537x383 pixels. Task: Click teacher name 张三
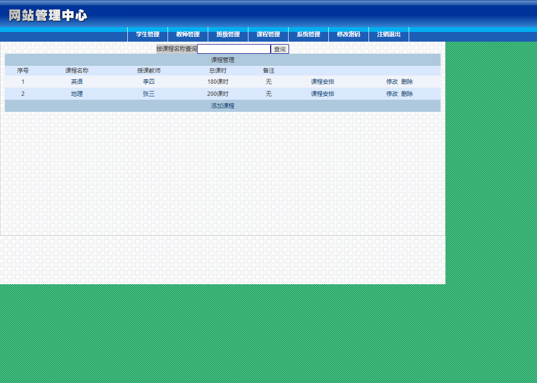coord(149,94)
